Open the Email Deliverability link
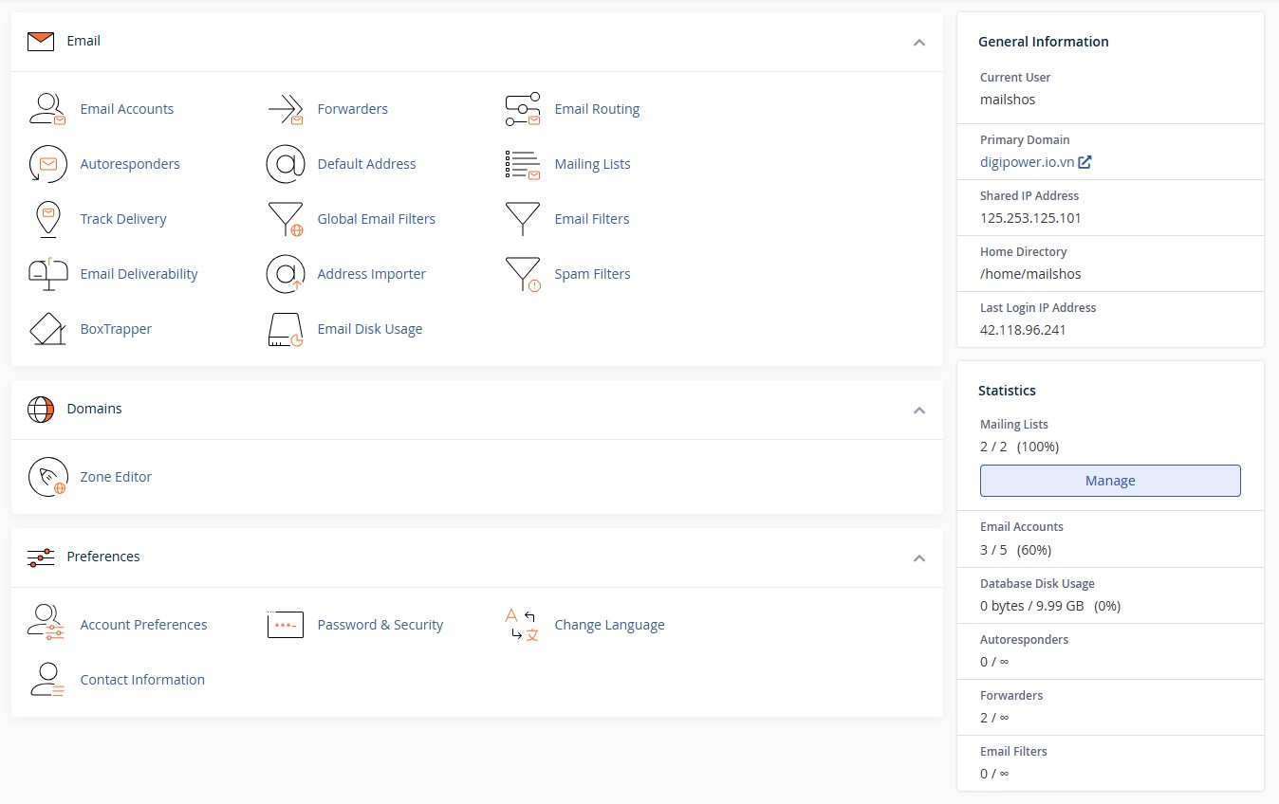This screenshot has height=804, width=1279. 139,274
